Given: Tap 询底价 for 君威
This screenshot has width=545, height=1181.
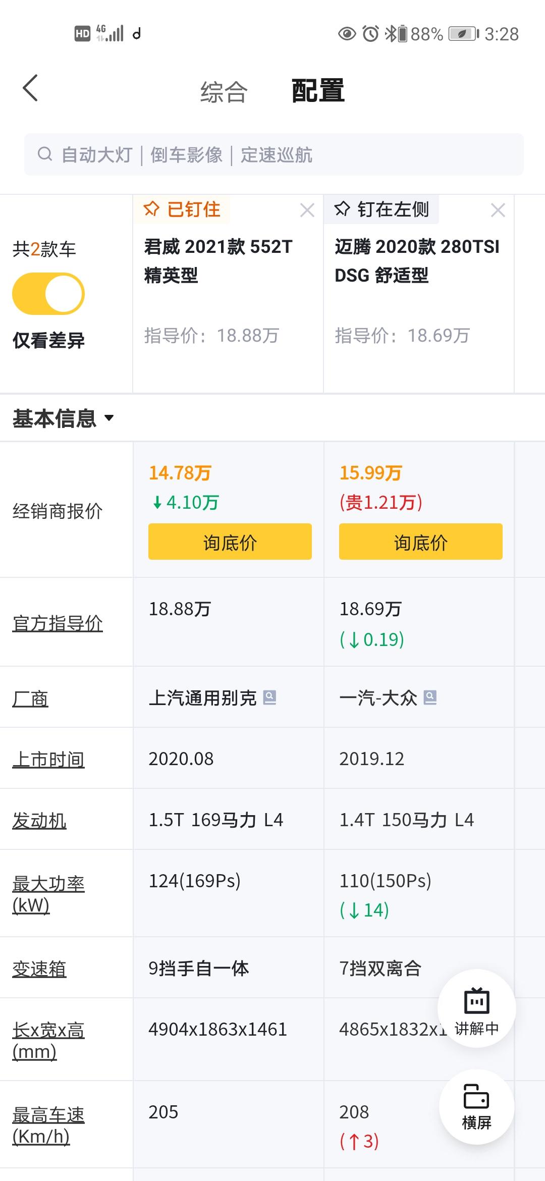Looking at the screenshot, I should (x=230, y=542).
